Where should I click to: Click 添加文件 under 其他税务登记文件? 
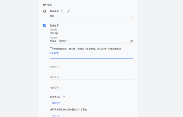click(x=56, y=115)
